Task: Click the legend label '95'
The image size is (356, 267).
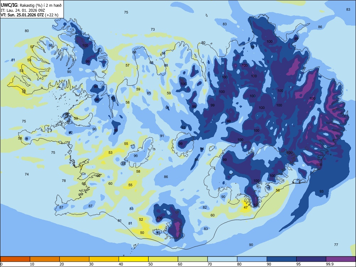Action: pos(299,264)
